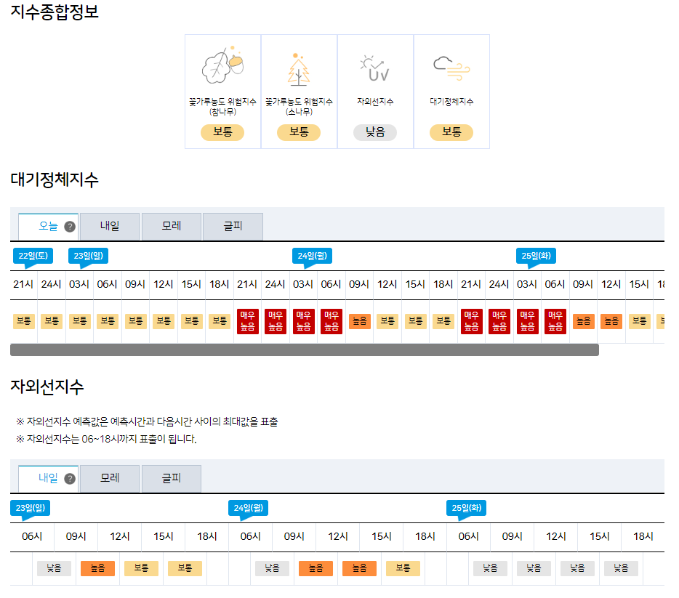Select the 모레 tab in 자외선지수 section
This screenshot has width=679, height=598.
tap(109, 479)
